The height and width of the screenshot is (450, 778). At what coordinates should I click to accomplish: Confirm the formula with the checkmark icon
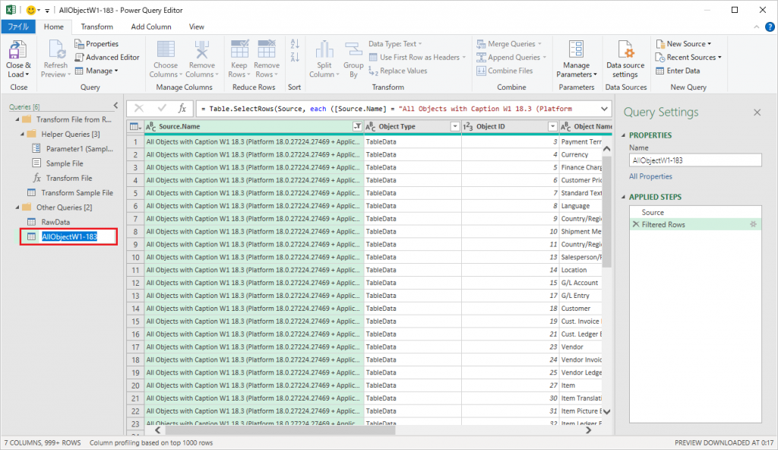162,108
